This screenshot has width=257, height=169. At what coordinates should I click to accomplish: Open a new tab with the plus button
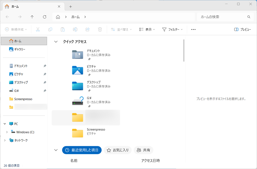coord(70,6)
